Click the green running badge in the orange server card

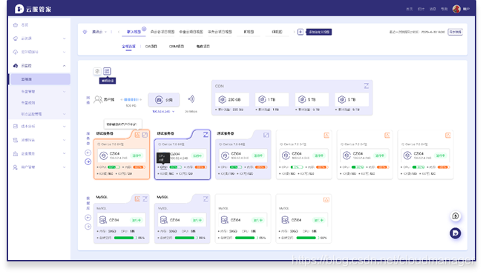point(137,156)
